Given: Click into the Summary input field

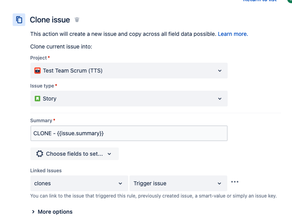Looking at the screenshot, I should (129, 133).
